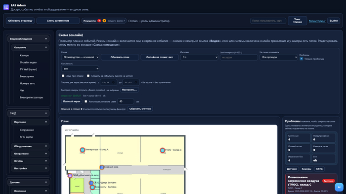Focus the auto-switch seconds field showing 45
This screenshot has height=194, width=346.
pyautogui.click(x=126, y=101)
